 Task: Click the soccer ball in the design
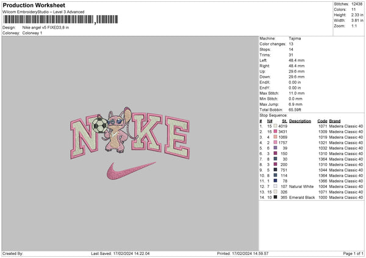pos(99,125)
